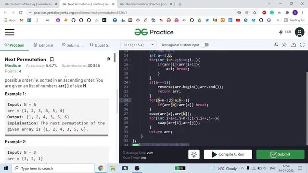Viewport: 308px width, 173px height.
Task: Click the lightning streak icon near 440
Action: coord(281,32)
